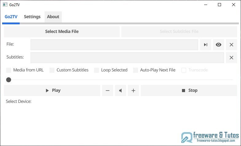Viewport: 241px width, 146px height.
Task: Decrease volume with the minus icon
Action: [x=107, y=91]
